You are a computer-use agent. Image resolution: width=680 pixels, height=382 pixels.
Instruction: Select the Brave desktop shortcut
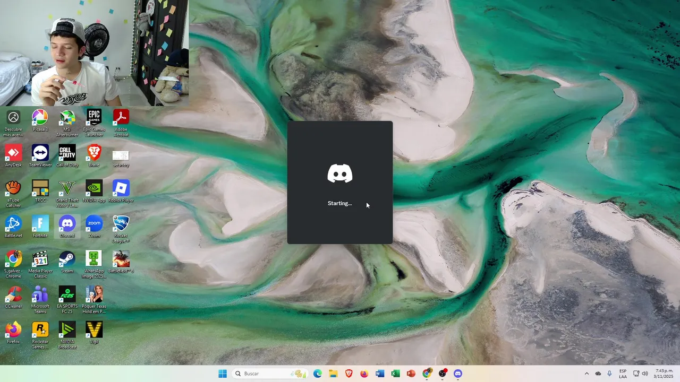(94, 157)
